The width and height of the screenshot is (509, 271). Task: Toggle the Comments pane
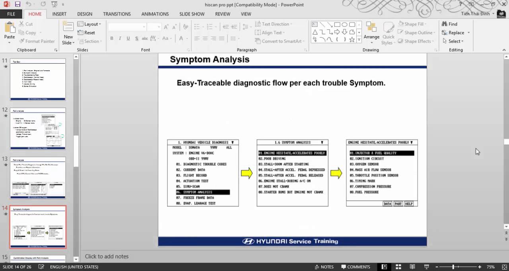(355, 267)
